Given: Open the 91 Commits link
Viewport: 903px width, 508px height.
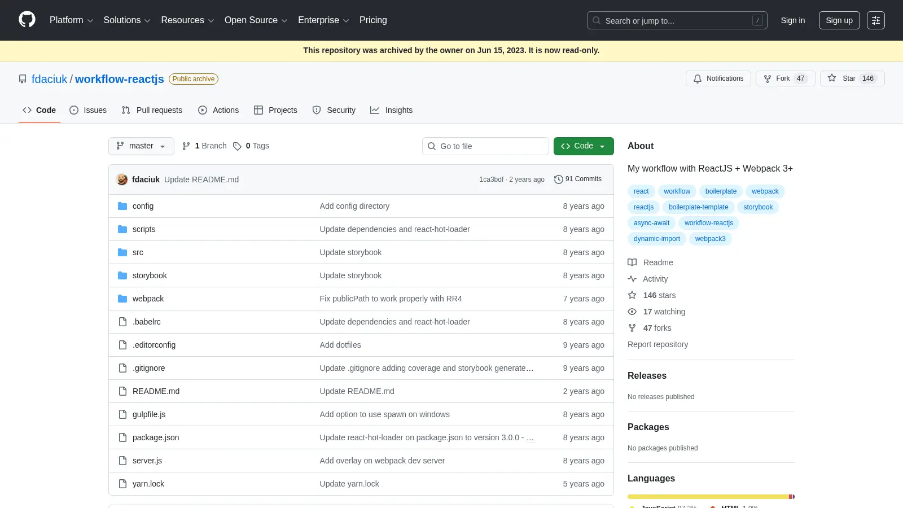Looking at the screenshot, I should 578,179.
